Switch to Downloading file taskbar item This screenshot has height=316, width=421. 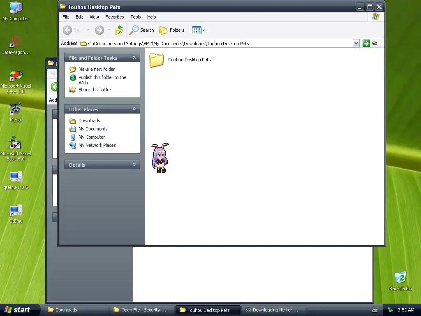[x=273, y=310]
